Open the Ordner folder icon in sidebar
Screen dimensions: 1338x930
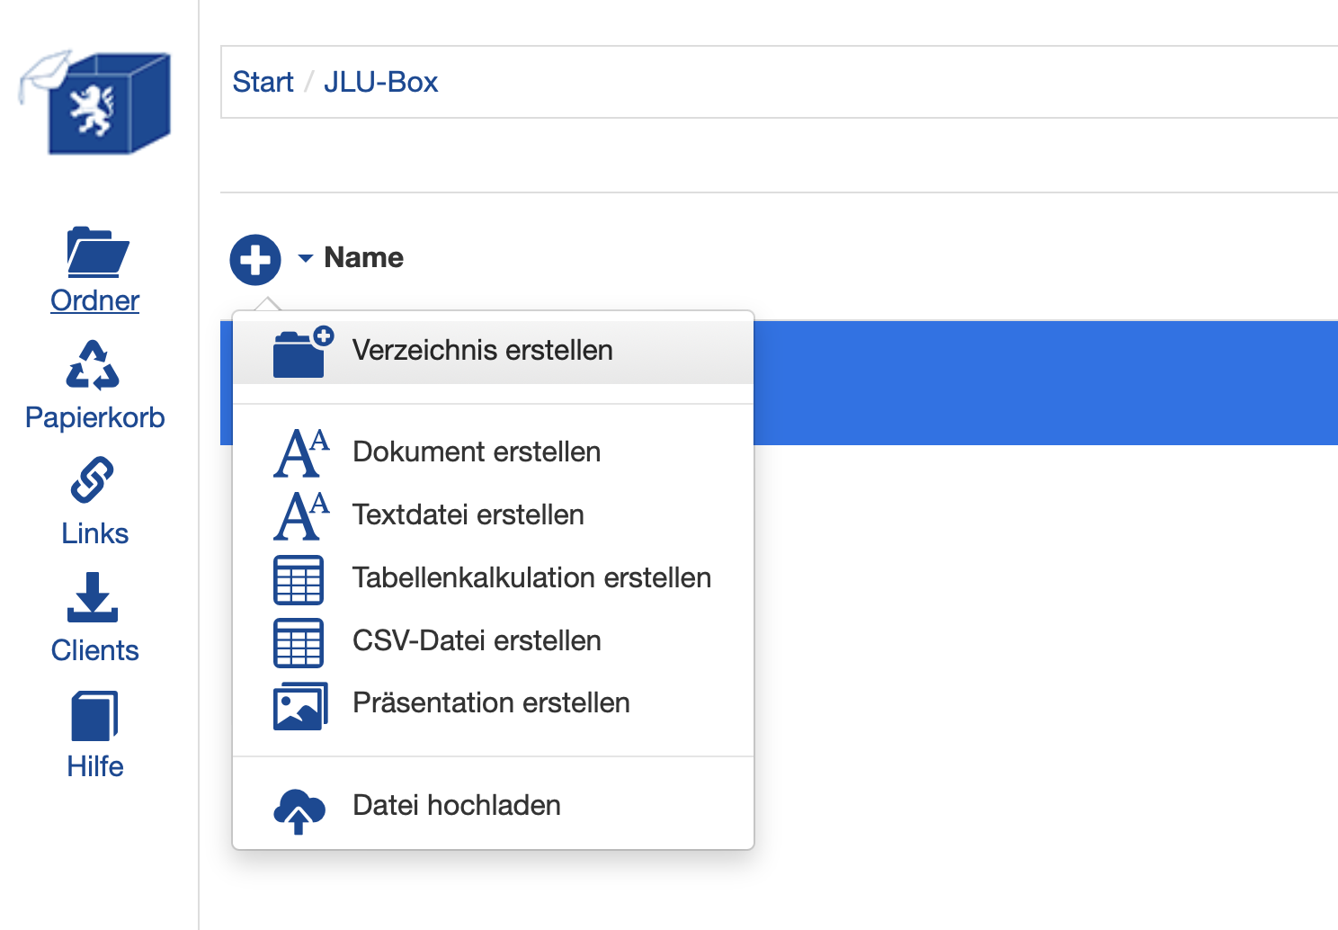pos(97,252)
